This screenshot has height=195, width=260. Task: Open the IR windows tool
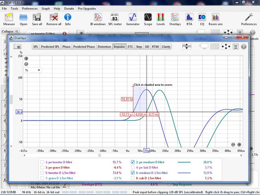[98, 19]
